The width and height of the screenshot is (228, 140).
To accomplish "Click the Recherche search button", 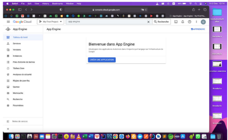I will 161,22.
